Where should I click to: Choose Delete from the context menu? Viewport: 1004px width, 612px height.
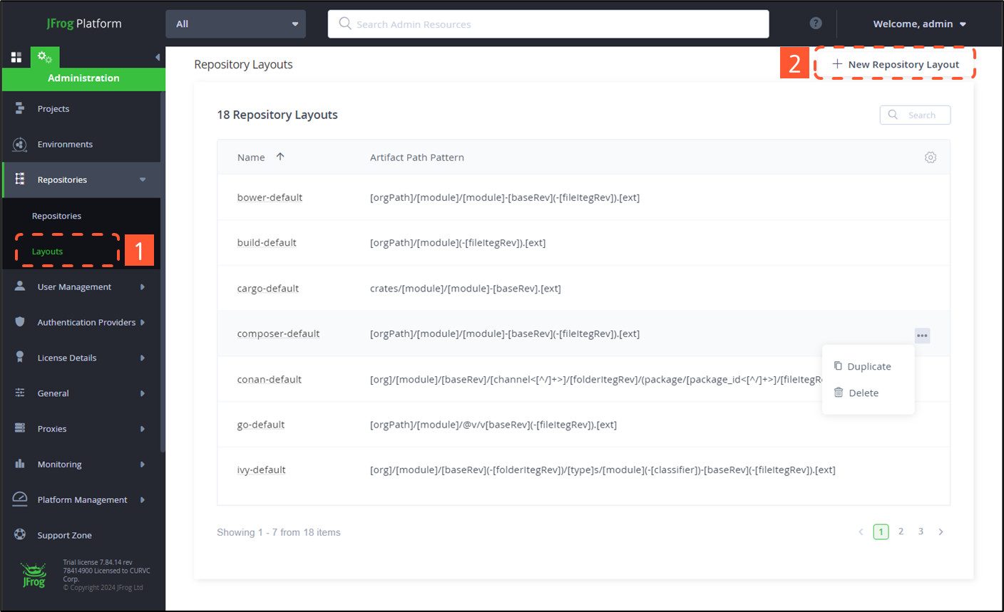pyautogui.click(x=863, y=393)
